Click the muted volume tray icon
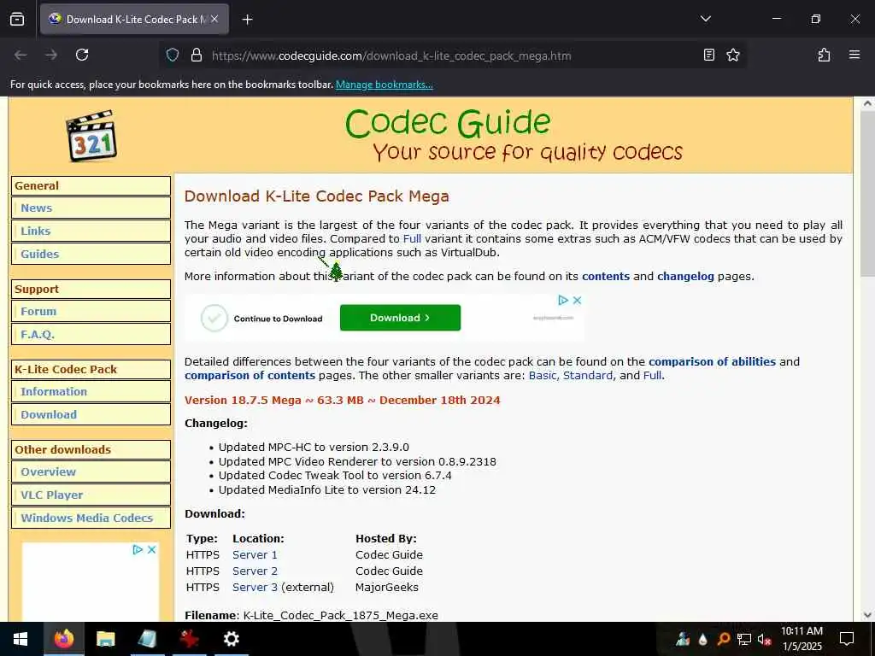The width and height of the screenshot is (875, 656). tap(764, 639)
